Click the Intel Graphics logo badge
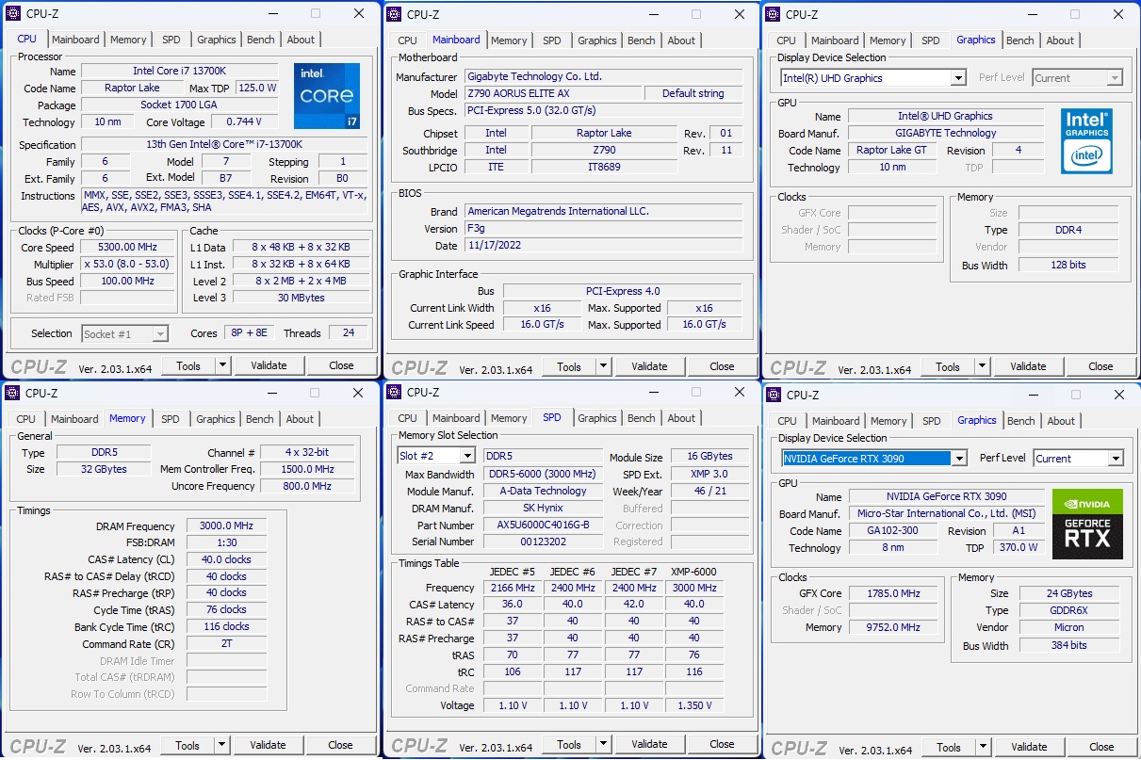The image size is (1141, 760). [1086, 140]
